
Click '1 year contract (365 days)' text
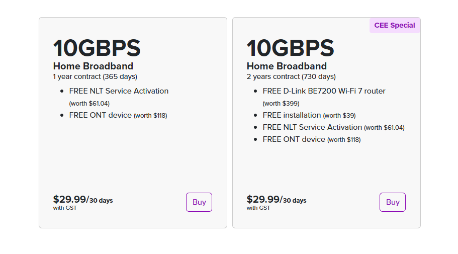[95, 76]
